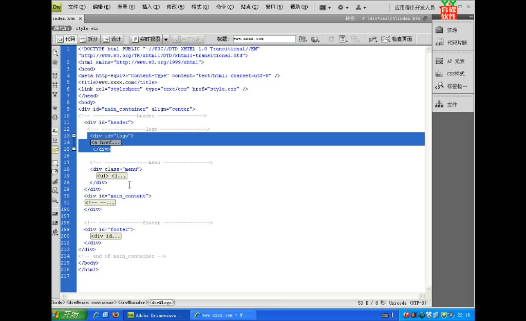Click Balance Braces icon
The width and height of the screenshot is (526, 321).
click(55, 117)
